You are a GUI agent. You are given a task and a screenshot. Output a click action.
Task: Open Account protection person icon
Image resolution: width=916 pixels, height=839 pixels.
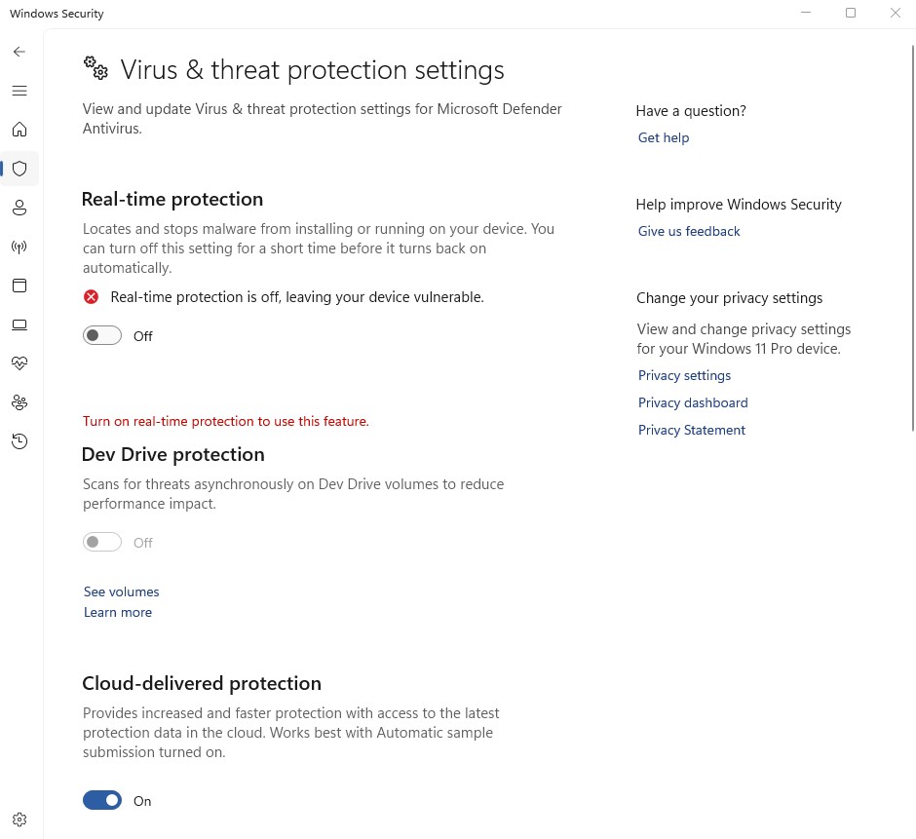(x=19, y=208)
